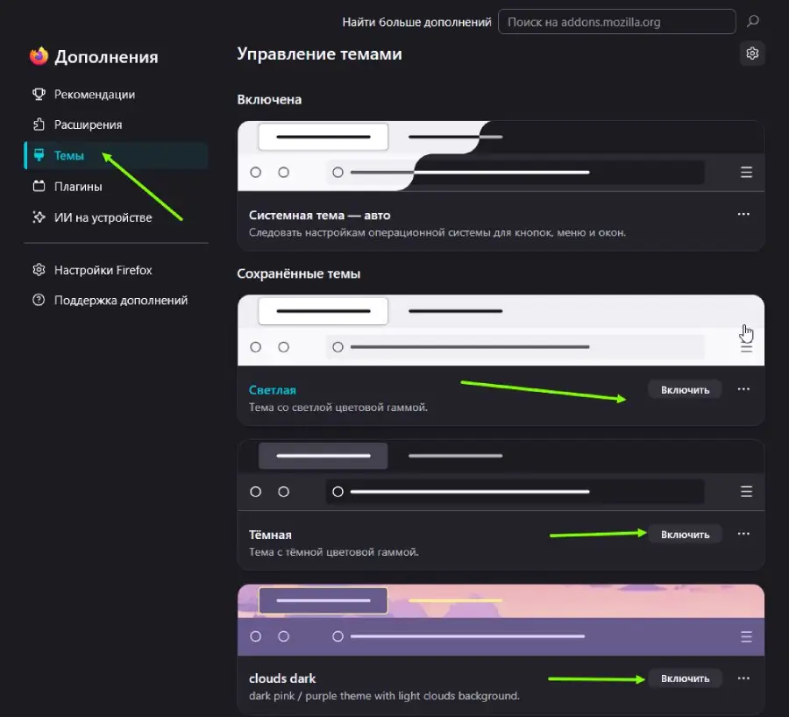The height and width of the screenshot is (717, 789).
Task: Enable the Тёмная theme
Action: [x=685, y=535]
